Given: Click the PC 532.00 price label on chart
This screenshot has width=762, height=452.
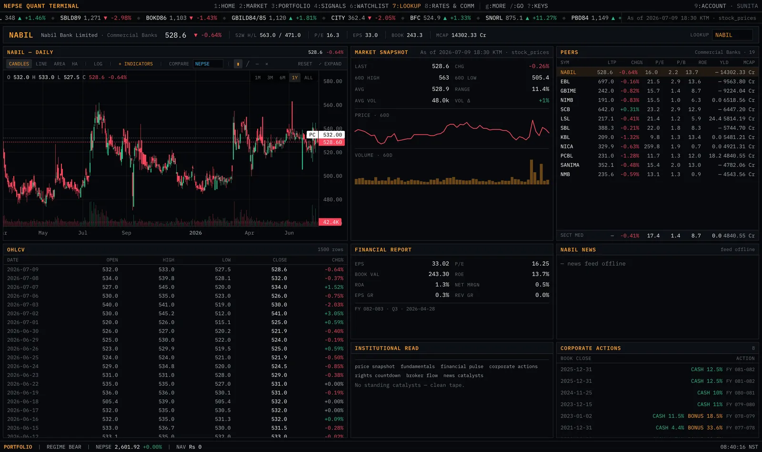Looking at the screenshot, I should click(x=325, y=135).
